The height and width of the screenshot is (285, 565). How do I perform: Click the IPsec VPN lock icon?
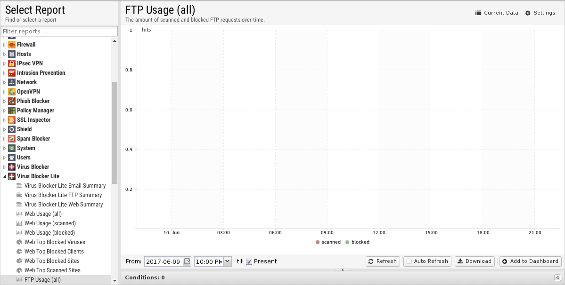point(12,63)
